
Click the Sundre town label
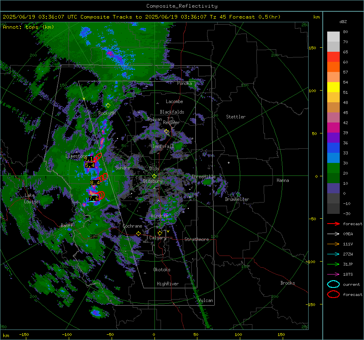pyautogui.click(x=123, y=168)
